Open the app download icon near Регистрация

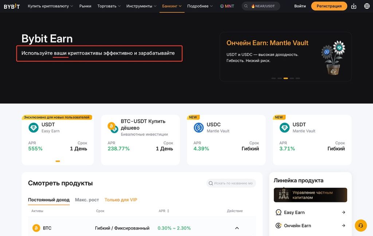pyautogui.click(x=353, y=6)
